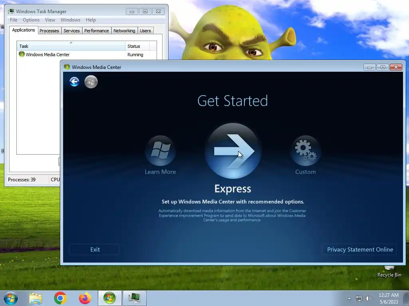Launch Firefox from the taskbar
The image size is (409, 306).
click(85, 298)
